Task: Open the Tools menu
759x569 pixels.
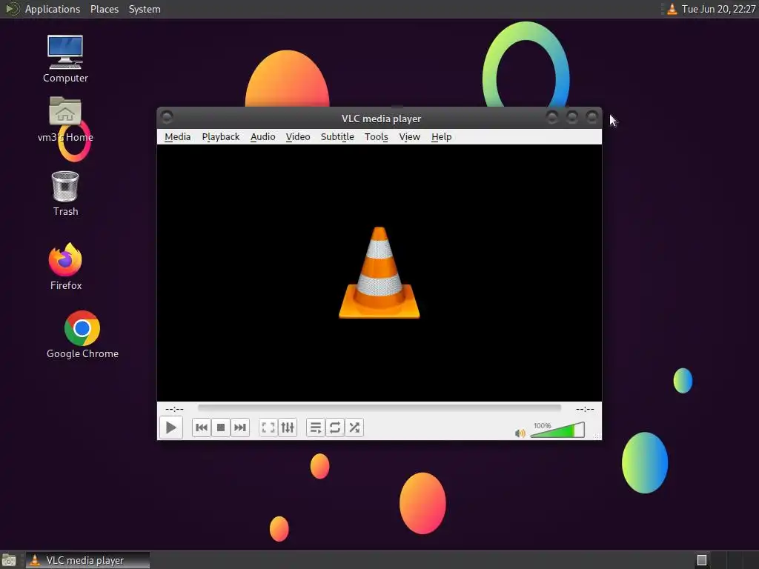Action: point(376,137)
